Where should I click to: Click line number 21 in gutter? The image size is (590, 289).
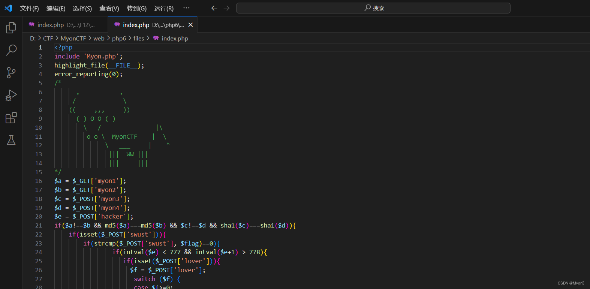[x=39, y=225]
